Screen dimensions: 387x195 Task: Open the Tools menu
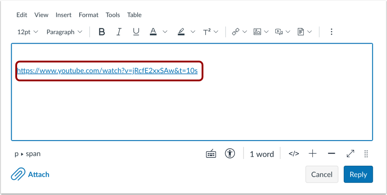pyautogui.click(x=113, y=15)
